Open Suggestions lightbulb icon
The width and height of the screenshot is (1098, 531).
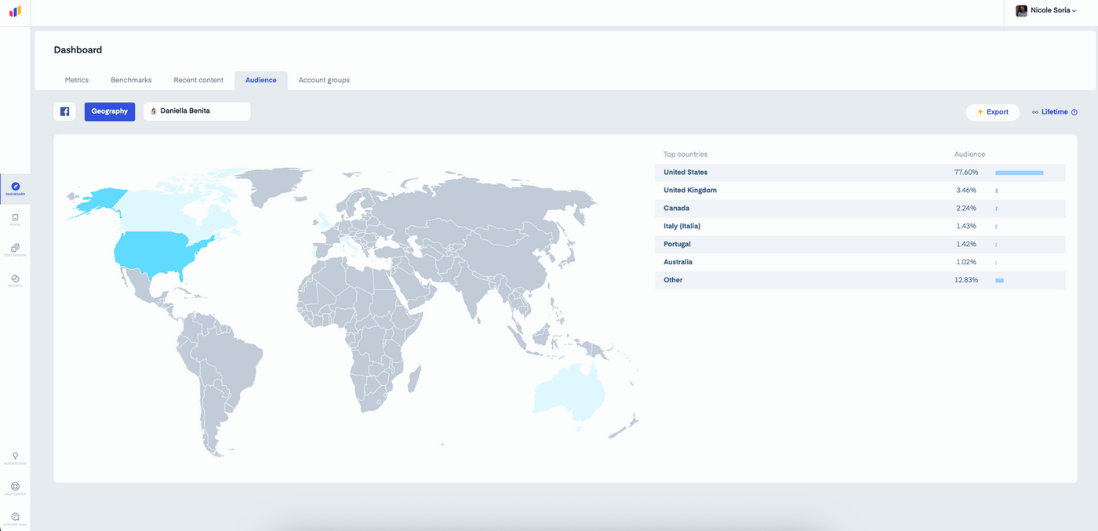click(x=15, y=458)
